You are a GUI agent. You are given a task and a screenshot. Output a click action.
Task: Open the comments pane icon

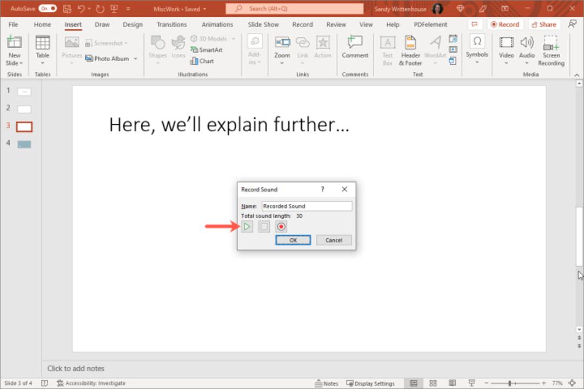pyautogui.click(x=475, y=24)
